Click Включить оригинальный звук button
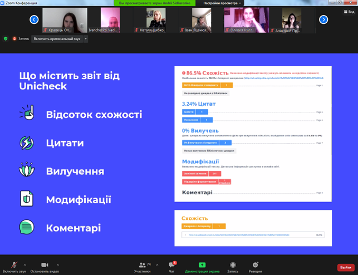 tap(57, 39)
